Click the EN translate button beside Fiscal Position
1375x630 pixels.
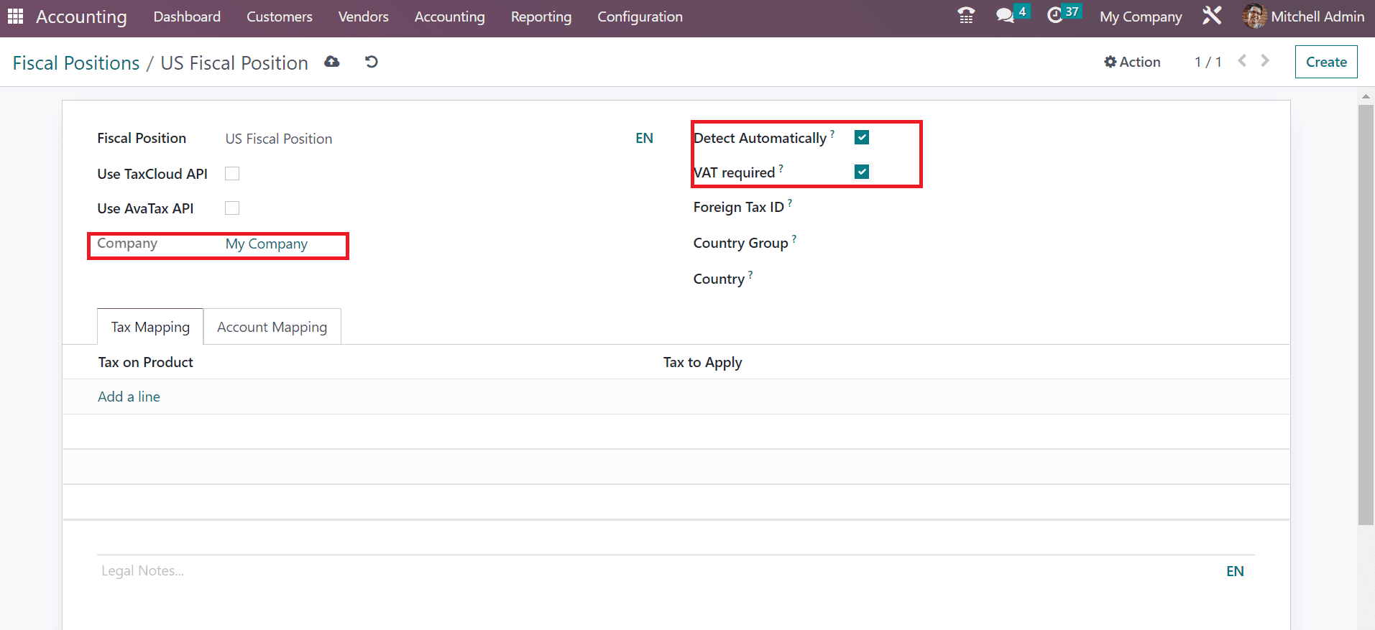[x=644, y=139]
